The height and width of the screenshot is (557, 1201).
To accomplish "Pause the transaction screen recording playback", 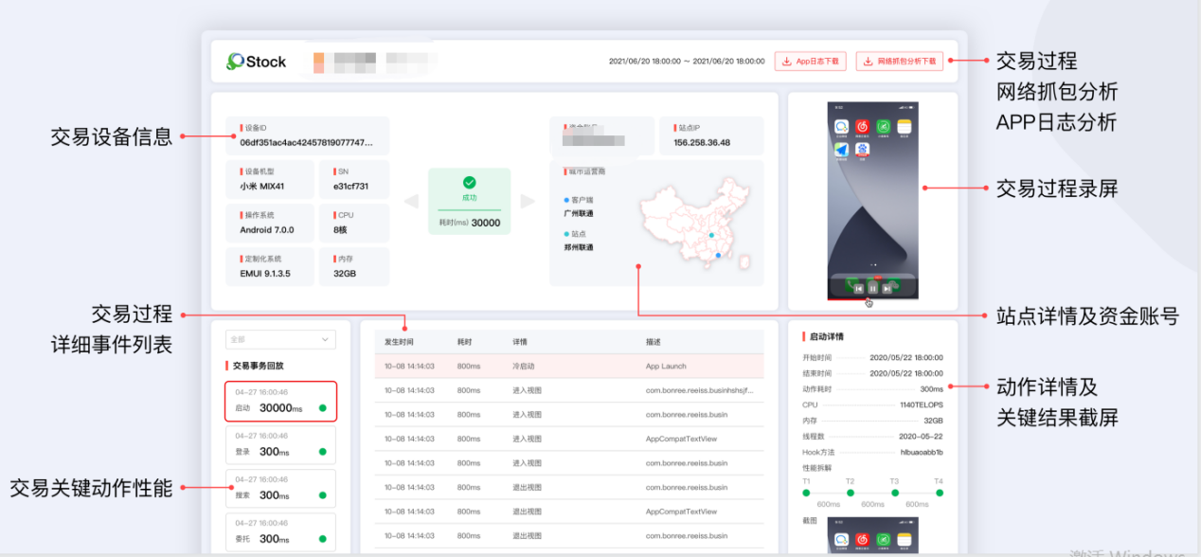I will point(872,288).
